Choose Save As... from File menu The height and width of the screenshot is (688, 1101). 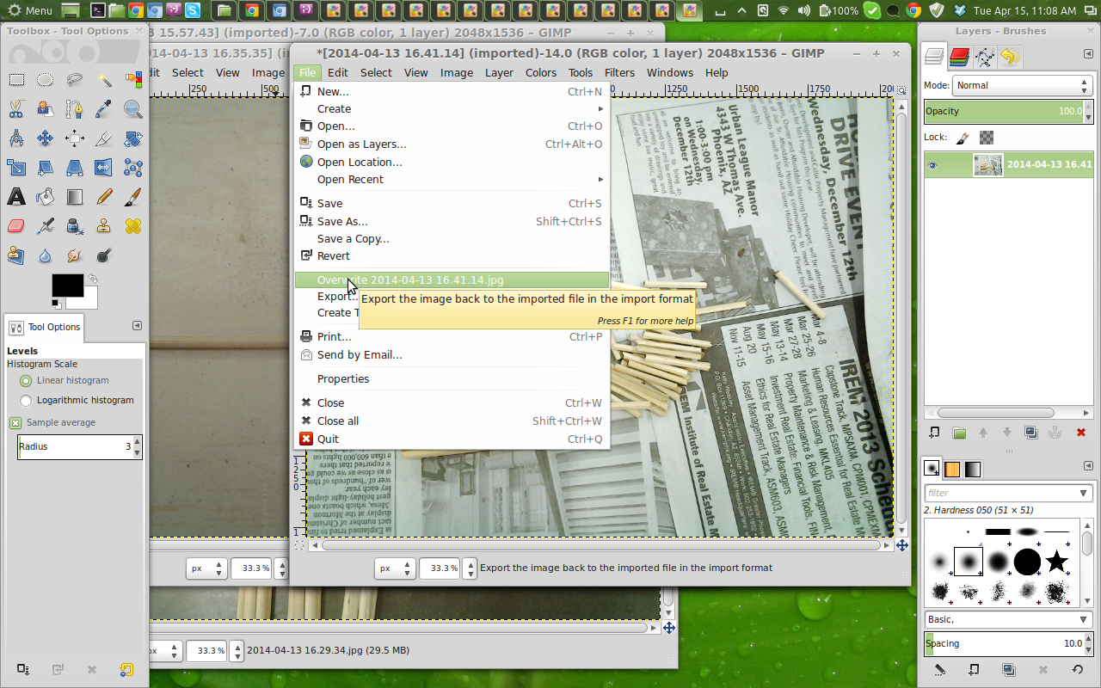[x=452, y=221]
